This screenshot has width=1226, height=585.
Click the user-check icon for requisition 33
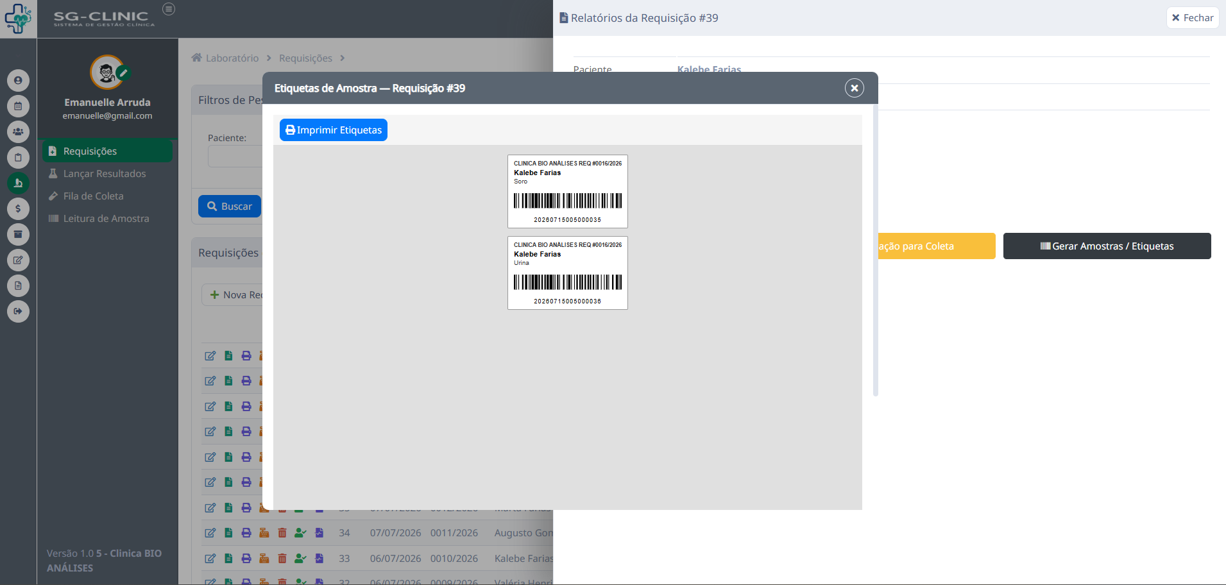click(300, 559)
